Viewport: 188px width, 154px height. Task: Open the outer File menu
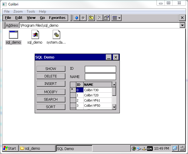(7, 11)
